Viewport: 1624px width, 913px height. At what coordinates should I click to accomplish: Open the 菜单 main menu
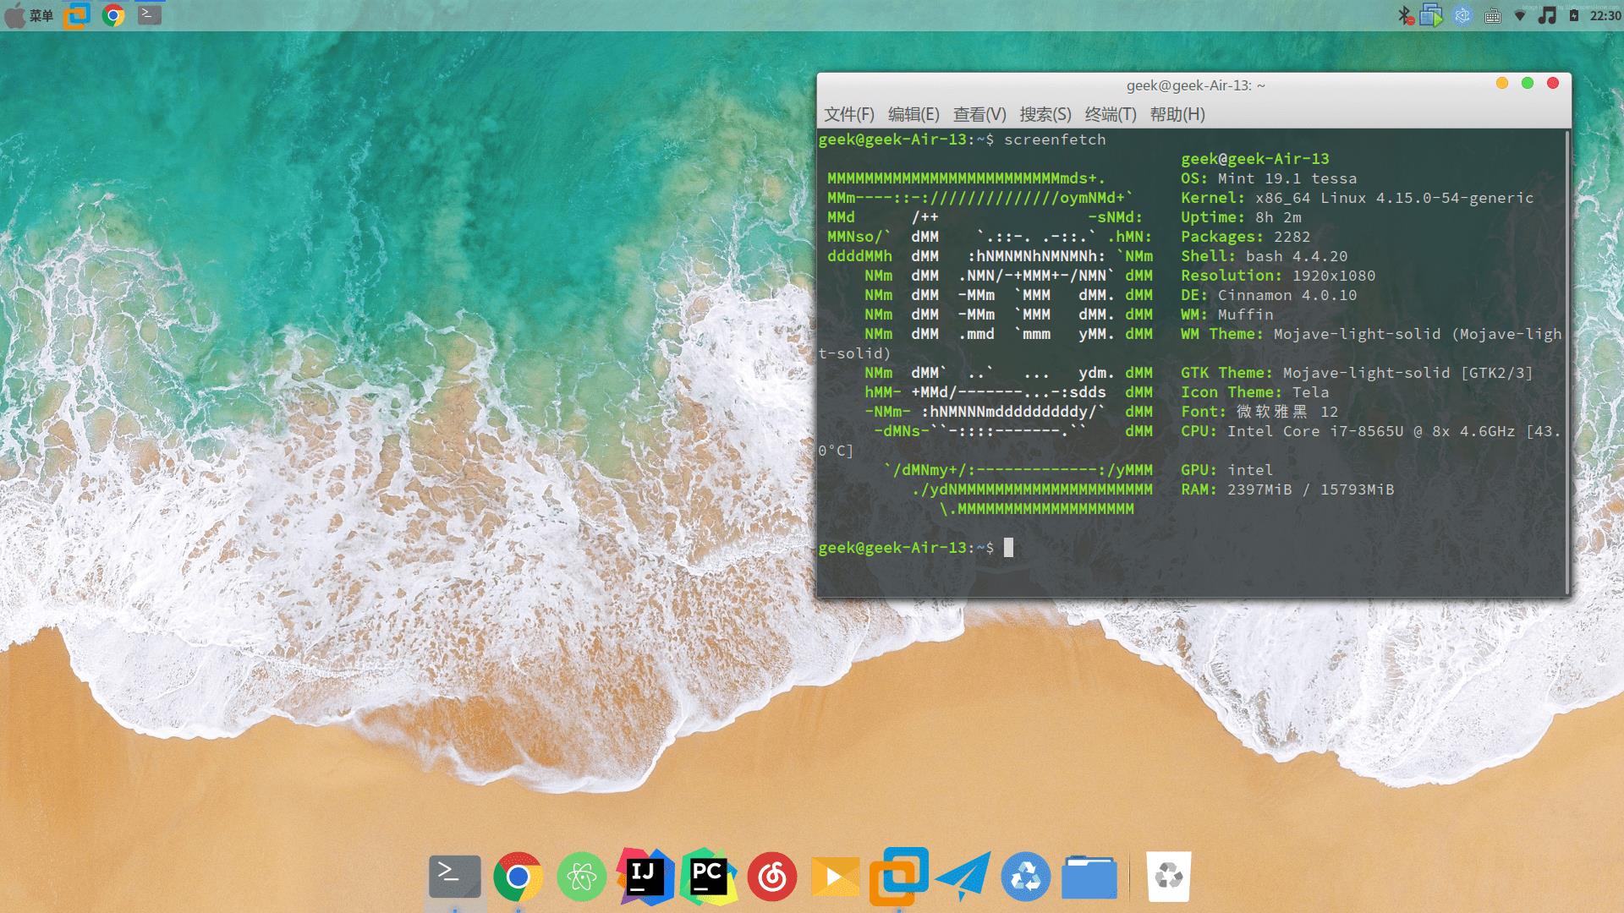[x=29, y=15]
